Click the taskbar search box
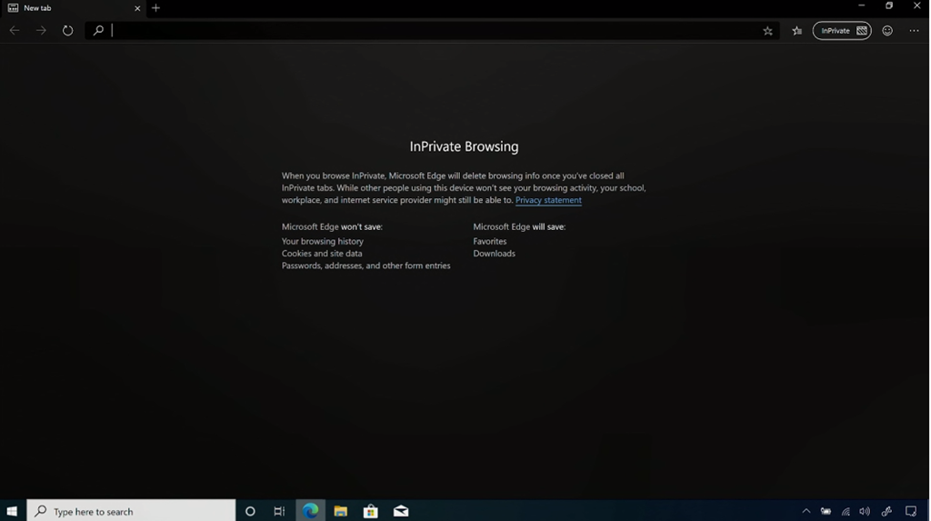The width and height of the screenshot is (931, 521). click(131, 511)
